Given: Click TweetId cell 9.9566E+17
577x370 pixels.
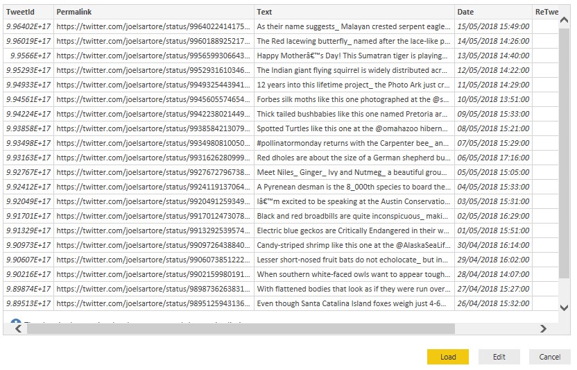Looking at the screenshot, I should [28, 56].
